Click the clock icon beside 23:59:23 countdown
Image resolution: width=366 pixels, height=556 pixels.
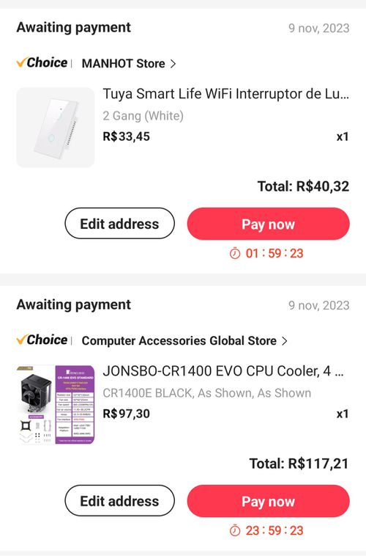point(235,531)
